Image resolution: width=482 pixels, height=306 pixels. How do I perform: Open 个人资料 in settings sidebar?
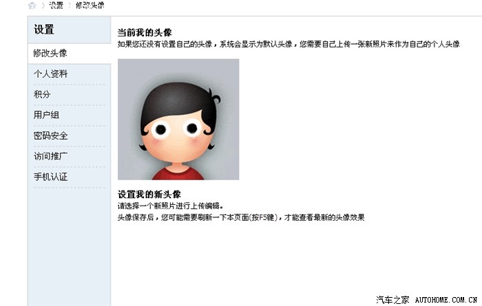[50, 74]
